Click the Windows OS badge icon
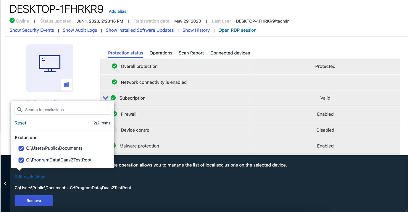 point(66,85)
